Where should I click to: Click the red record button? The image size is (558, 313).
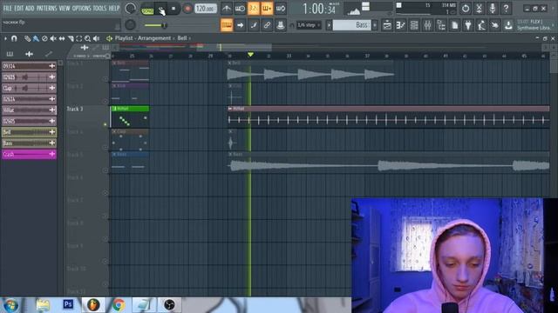[187, 9]
